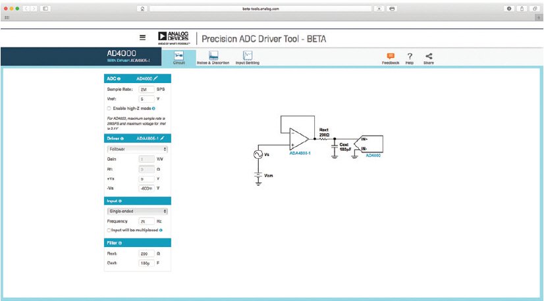This screenshot has height=301, width=544.
Task: Open the Single-ended input type dropdown
Action: [137, 211]
